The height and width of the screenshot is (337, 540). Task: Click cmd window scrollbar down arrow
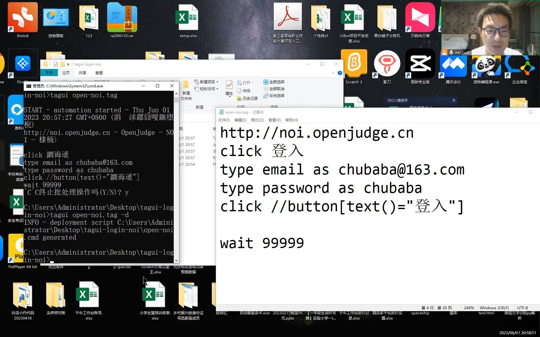coord(176,260)
